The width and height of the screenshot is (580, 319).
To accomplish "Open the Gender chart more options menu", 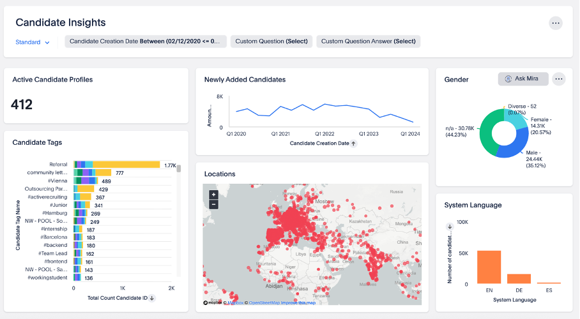I will pyautogui.click(x=559, y=79).
